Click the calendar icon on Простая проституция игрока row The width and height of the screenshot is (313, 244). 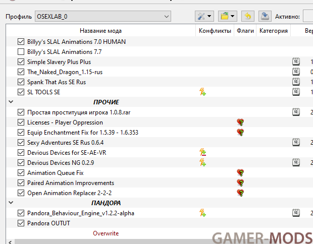pos(296,112)
